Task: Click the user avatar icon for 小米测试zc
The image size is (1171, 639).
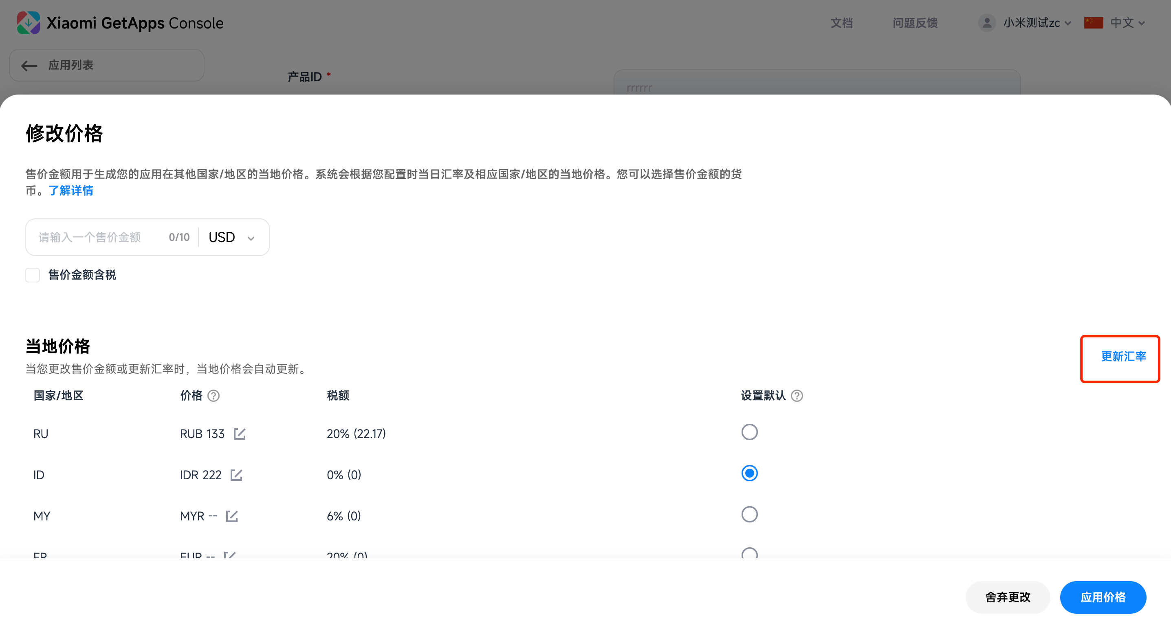Action: [x=987, y=22]
